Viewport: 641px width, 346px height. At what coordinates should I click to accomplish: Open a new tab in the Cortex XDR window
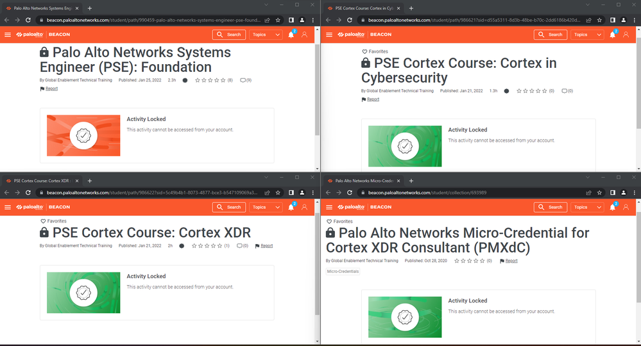[90, 181]
